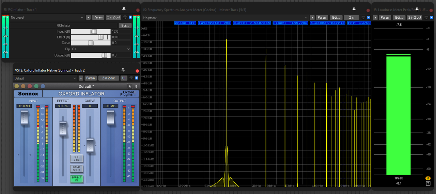436x194 pixels.
Task: Click the INPUT fader in Oxford Inflator
Action: [24, 118]
